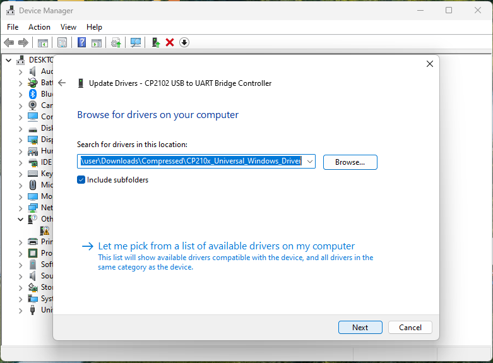
Task: Expand the Keyboards node chevron
Action: [x=20, y=174]
